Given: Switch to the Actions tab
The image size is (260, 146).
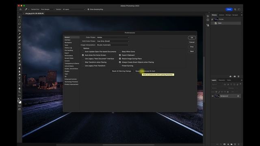Looking at the screenshot, I should (221, 15).
